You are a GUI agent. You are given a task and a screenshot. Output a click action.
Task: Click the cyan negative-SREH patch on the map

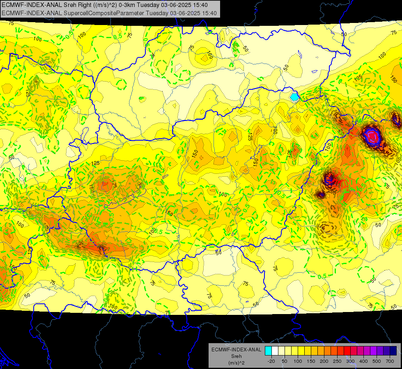point(294,97)
